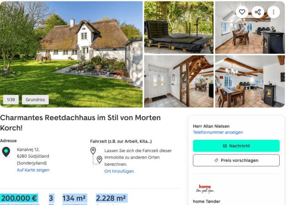287x205 pixels.
Task: Click envelope icon on Nachricht button
Action: (225, 146)
